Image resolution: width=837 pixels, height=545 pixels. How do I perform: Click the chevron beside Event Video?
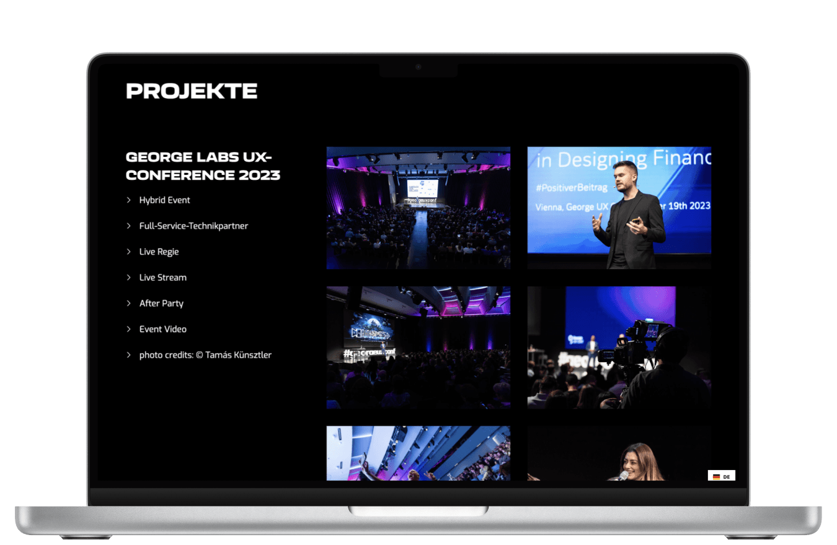[x=129, y=329]
